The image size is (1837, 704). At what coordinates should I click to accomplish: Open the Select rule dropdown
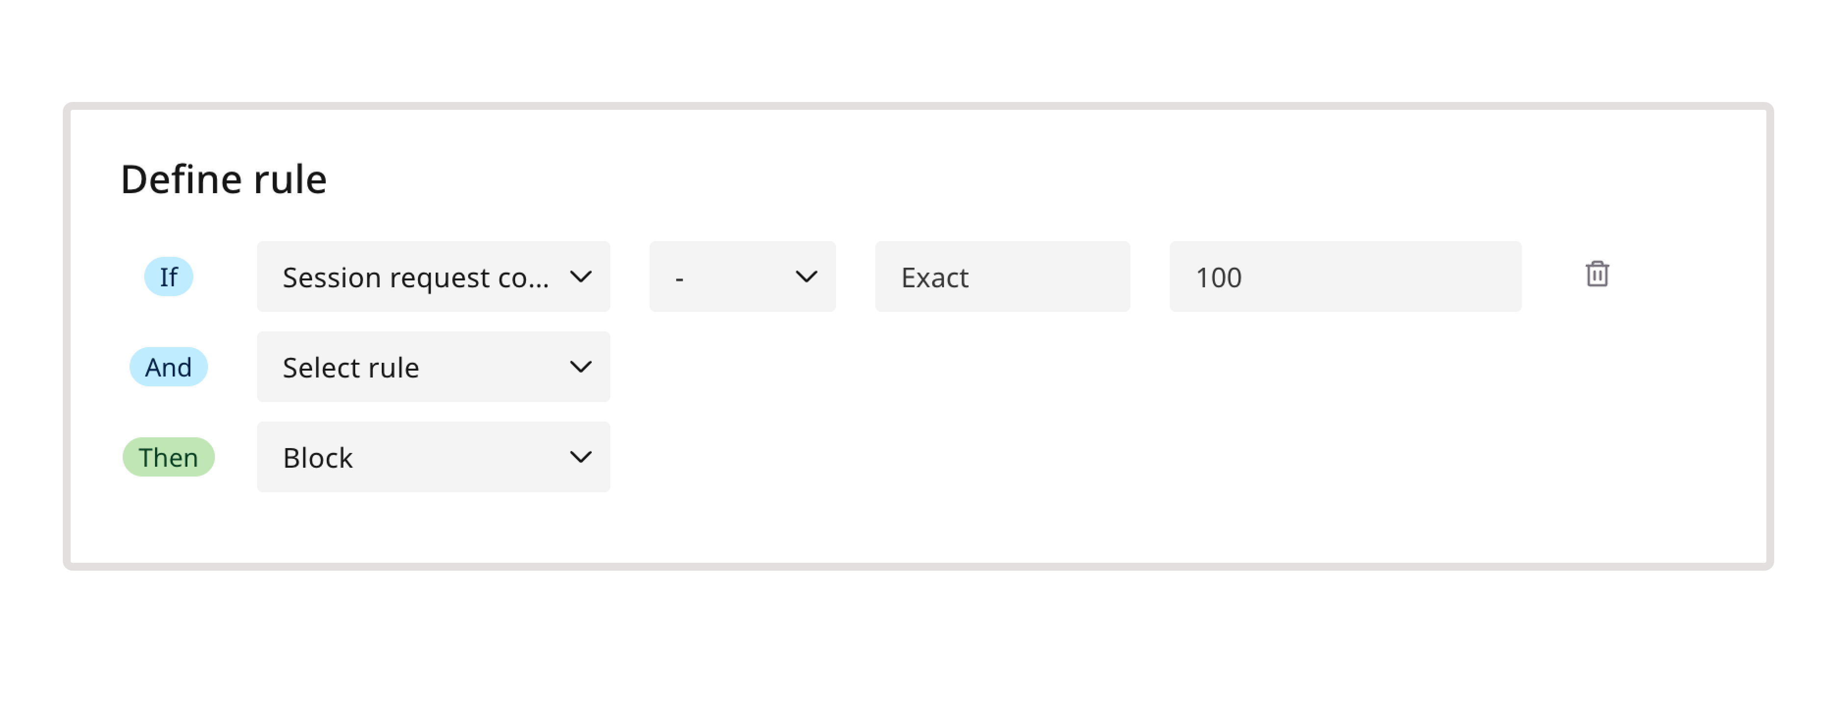pyautogui.click(x=432, y=366)
